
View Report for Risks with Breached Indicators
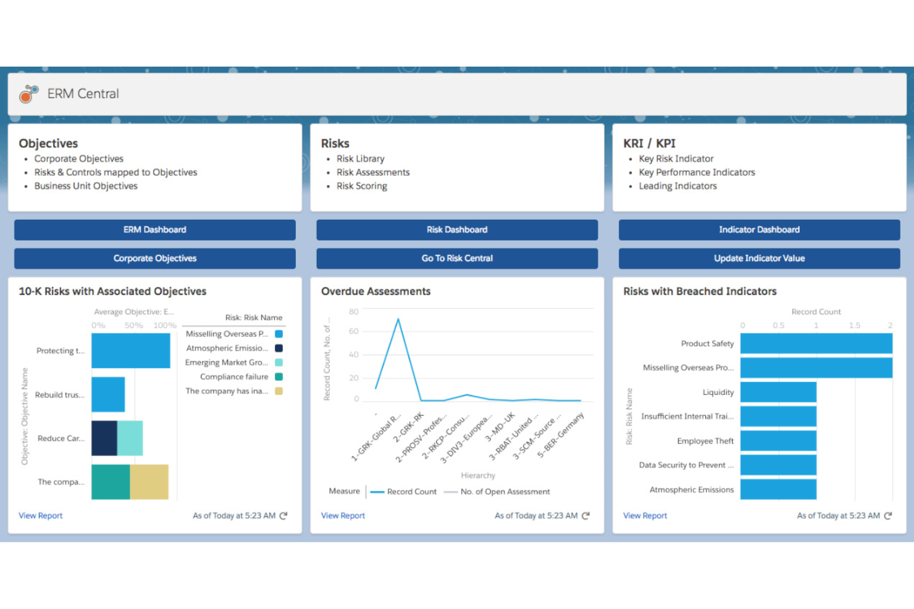click(x=645, y=515)
